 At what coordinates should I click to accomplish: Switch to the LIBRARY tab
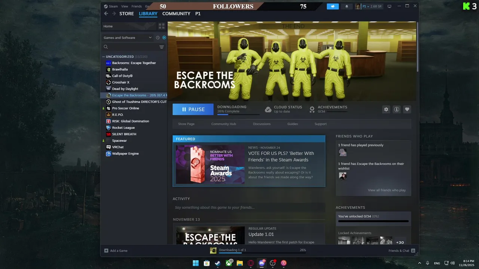click(148, 13)
